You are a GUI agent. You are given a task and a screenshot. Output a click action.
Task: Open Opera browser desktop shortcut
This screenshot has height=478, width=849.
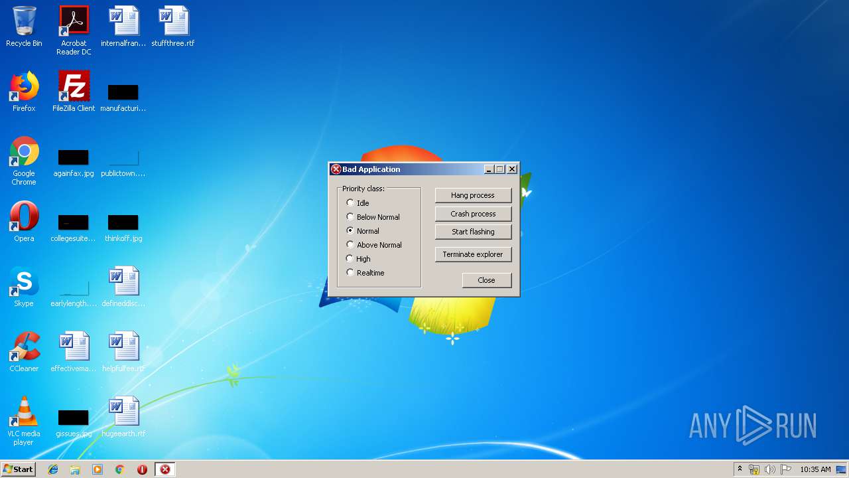pos(24,222)
